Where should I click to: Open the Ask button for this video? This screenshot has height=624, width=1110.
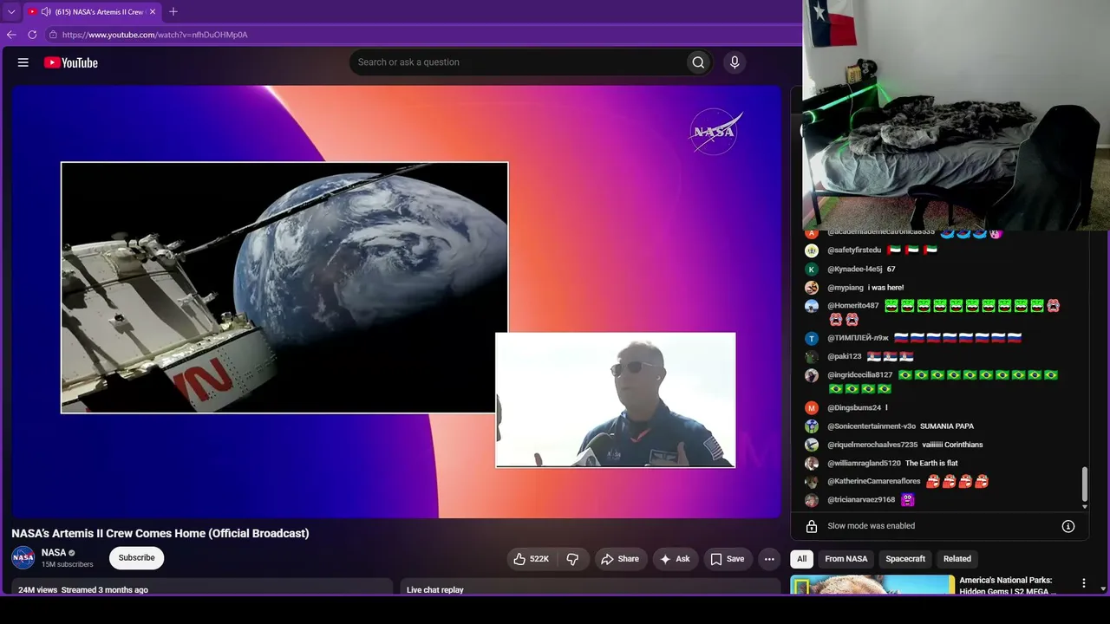coord(676,559)
